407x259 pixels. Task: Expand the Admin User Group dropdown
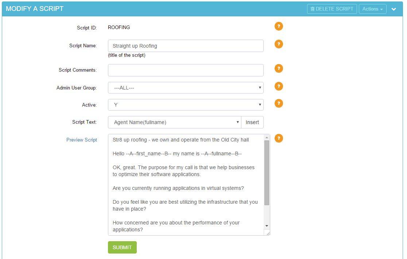coord(186,88)
